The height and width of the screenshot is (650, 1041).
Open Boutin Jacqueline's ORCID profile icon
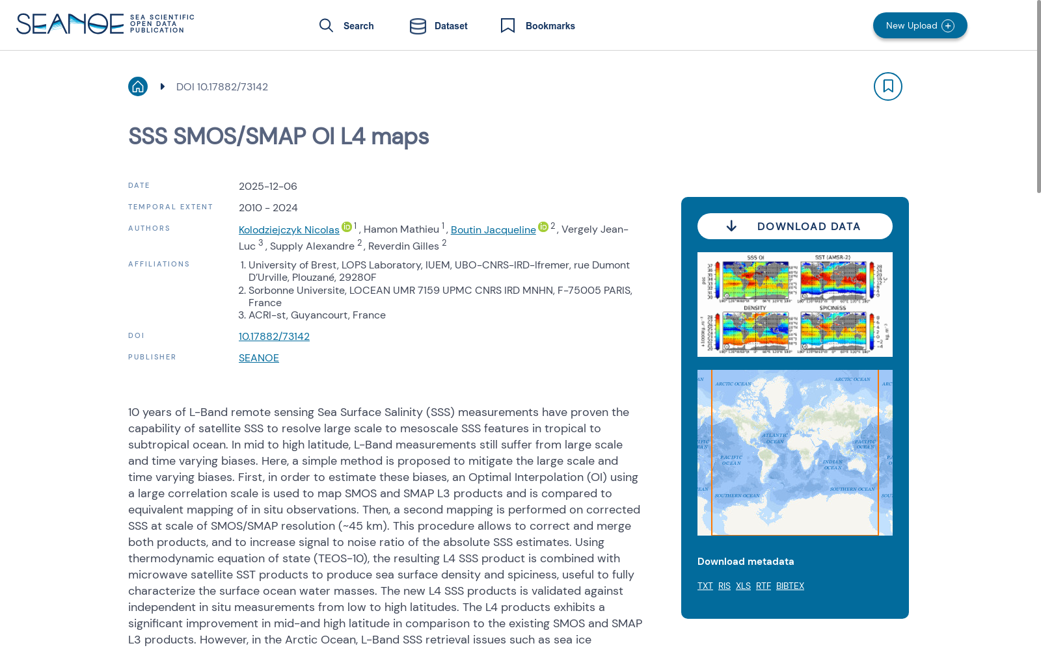(543, 227)
